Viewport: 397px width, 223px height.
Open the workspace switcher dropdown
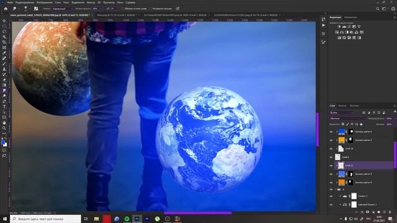pos(385,9)
